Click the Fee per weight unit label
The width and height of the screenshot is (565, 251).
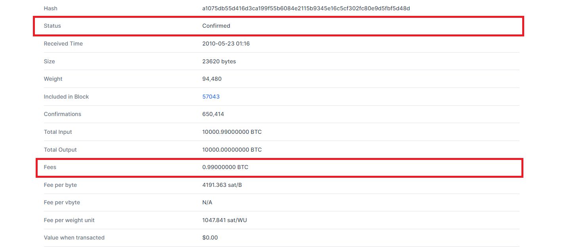[x=69, y=220]
